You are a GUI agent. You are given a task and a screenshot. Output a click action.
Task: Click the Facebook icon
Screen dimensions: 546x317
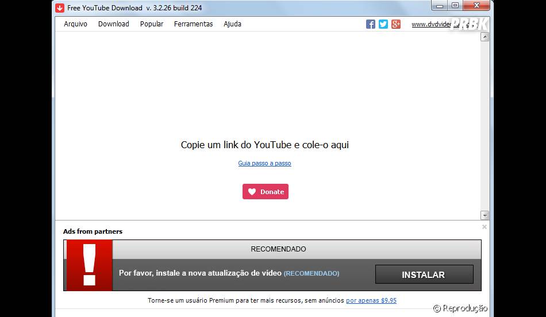tap(371, 24)
